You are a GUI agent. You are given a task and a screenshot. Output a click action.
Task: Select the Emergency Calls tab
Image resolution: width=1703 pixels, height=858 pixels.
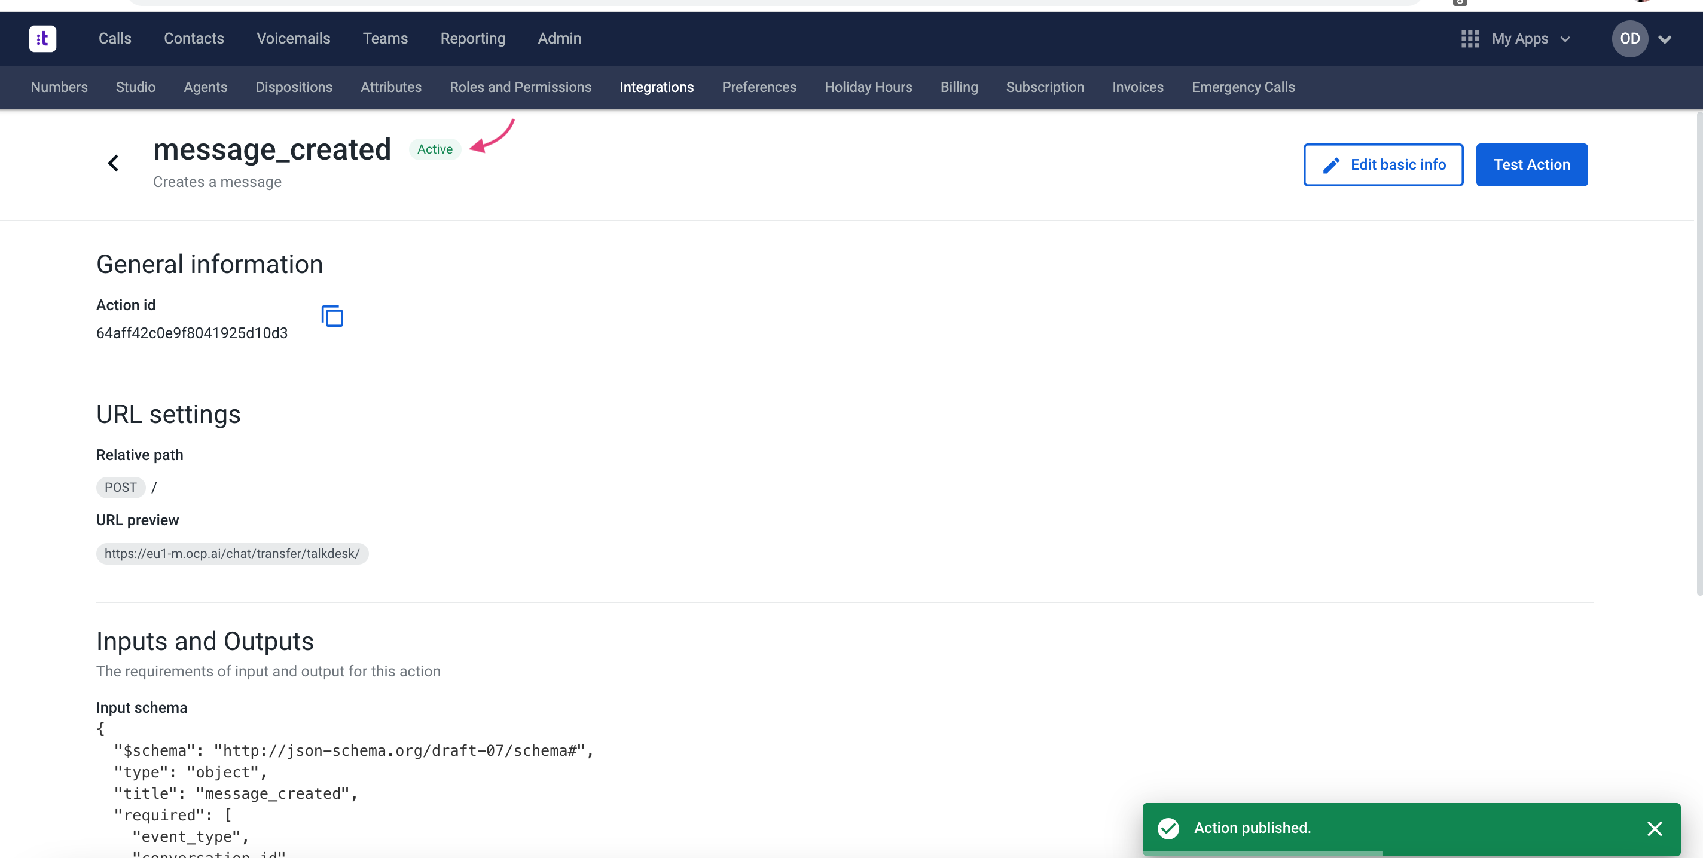[1242, 87]
